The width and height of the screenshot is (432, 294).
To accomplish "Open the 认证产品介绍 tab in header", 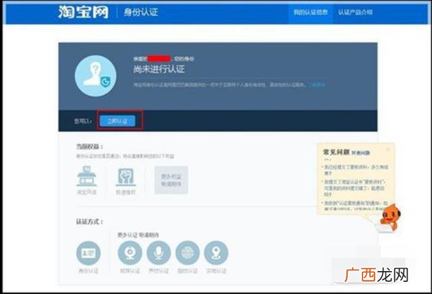I will coord(356,12).
